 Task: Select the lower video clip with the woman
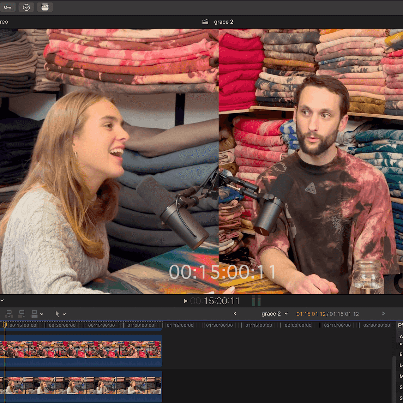(81, 385)
